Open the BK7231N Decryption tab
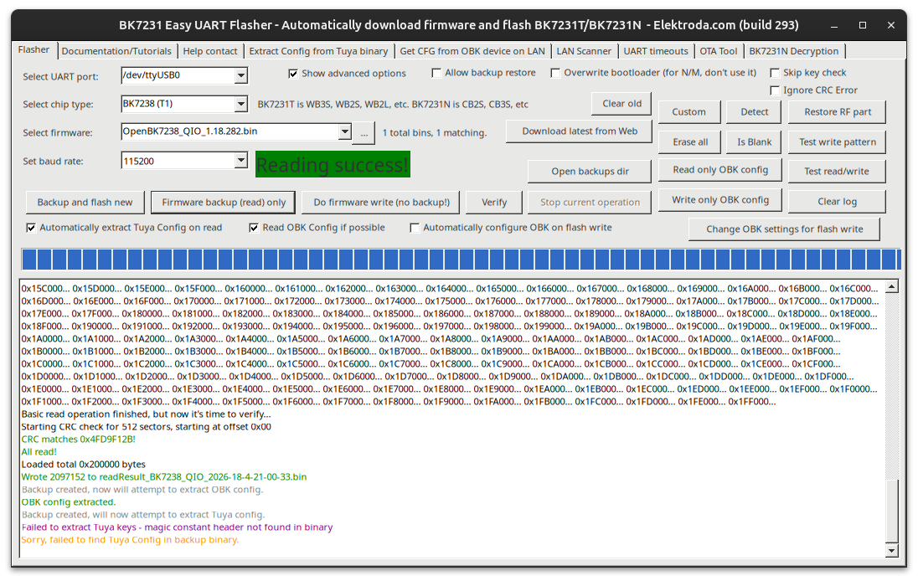 794,51
